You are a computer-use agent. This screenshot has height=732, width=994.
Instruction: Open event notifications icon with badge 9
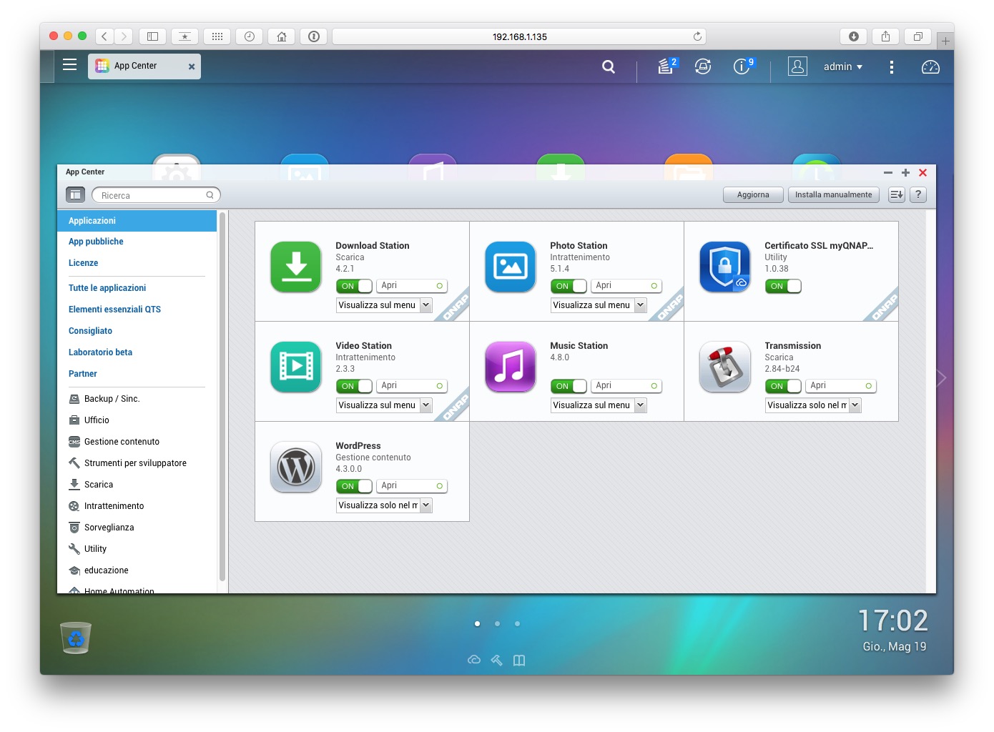pyautogui.click(x=743, y=66)
